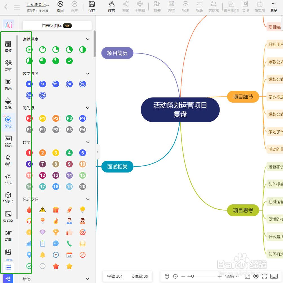This screenshot has height=283, width=283.
Task: Open the 公式 formula panel
Action: pyautogui.click(x=8, y=179)
